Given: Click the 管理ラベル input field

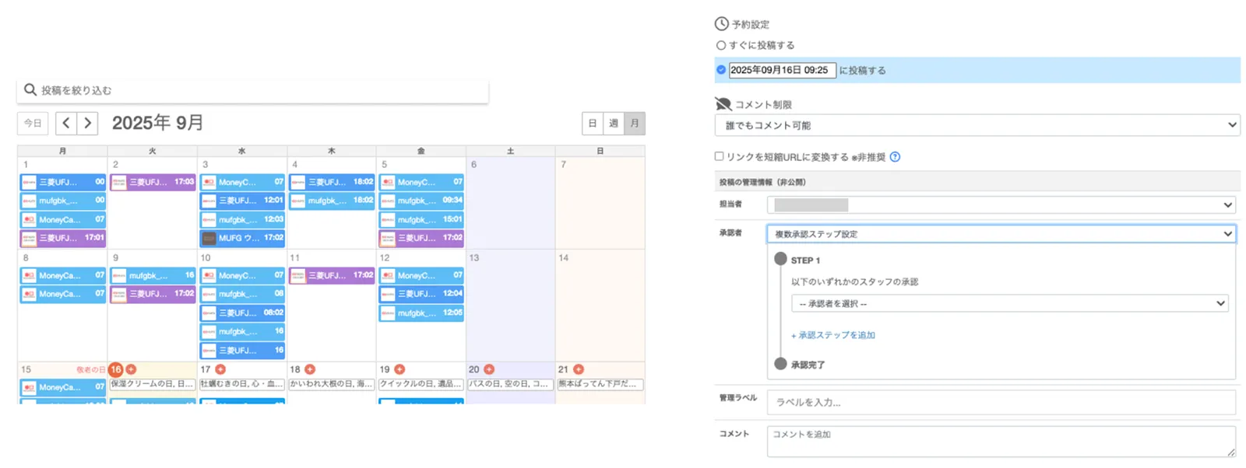Looking at the screenshot, I should [x=1001, y=402].
